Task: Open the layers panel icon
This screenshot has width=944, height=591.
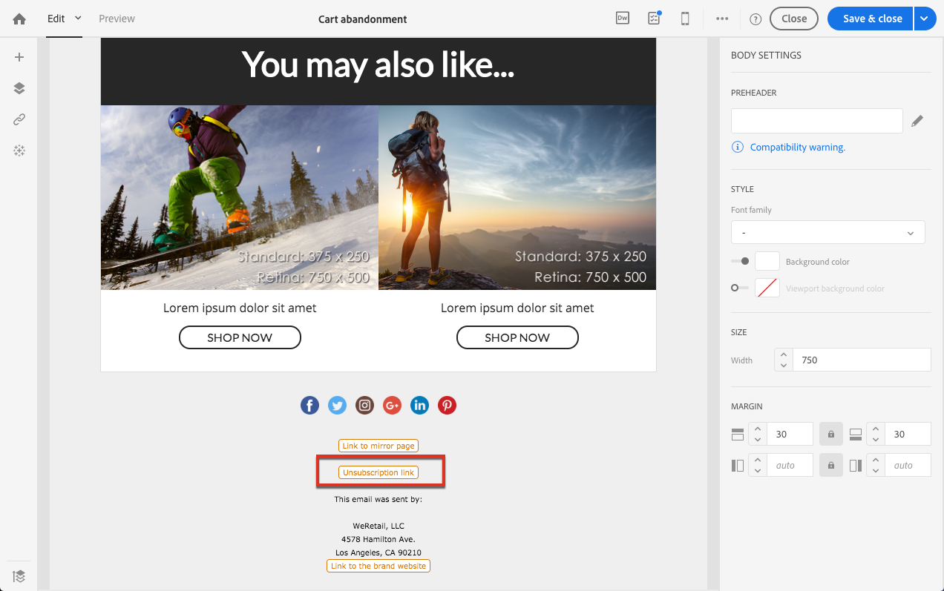Action: (19, 88)
